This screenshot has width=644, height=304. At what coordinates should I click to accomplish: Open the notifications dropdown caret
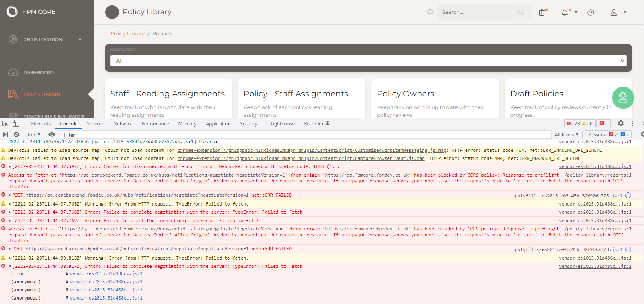(576, 12)
